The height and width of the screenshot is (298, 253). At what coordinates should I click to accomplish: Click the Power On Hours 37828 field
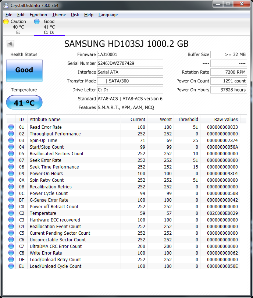point(229,90)
